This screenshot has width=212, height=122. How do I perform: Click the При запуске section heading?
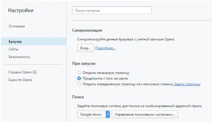pos(84,63)
